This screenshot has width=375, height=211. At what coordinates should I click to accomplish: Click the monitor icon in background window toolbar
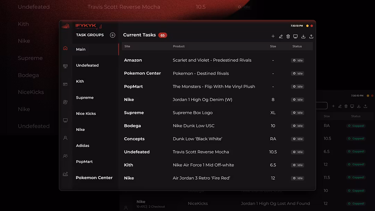point(352,106)
